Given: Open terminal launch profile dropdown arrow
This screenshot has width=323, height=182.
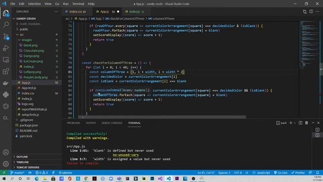Looking at the screenshot, I should [x=295, y=123].
